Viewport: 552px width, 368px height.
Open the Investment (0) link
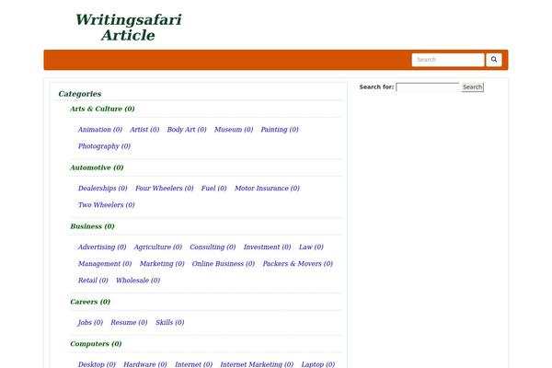tap(267, 247)
